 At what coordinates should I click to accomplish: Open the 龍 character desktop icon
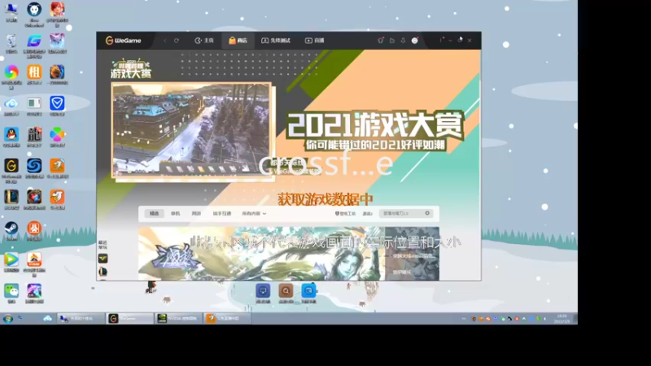pyautogui.click(x=34, y=137)
